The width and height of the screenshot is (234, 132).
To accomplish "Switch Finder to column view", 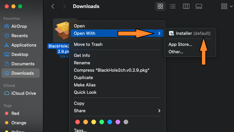I will 186,6.
